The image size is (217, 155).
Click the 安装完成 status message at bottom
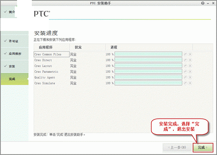click(59, 135)
